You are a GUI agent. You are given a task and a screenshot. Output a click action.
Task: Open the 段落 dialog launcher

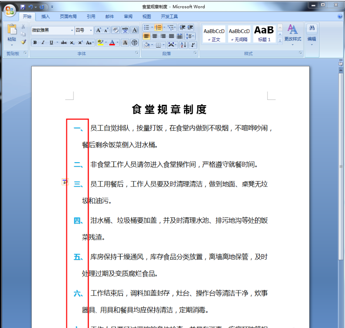[x=195, y=53]
